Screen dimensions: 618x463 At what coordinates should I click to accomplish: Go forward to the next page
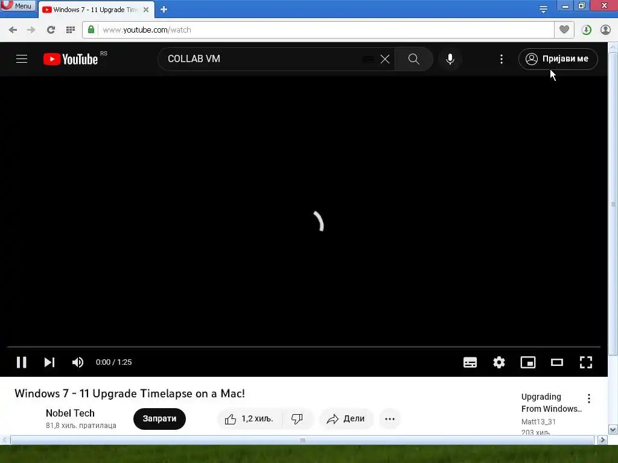31,30
